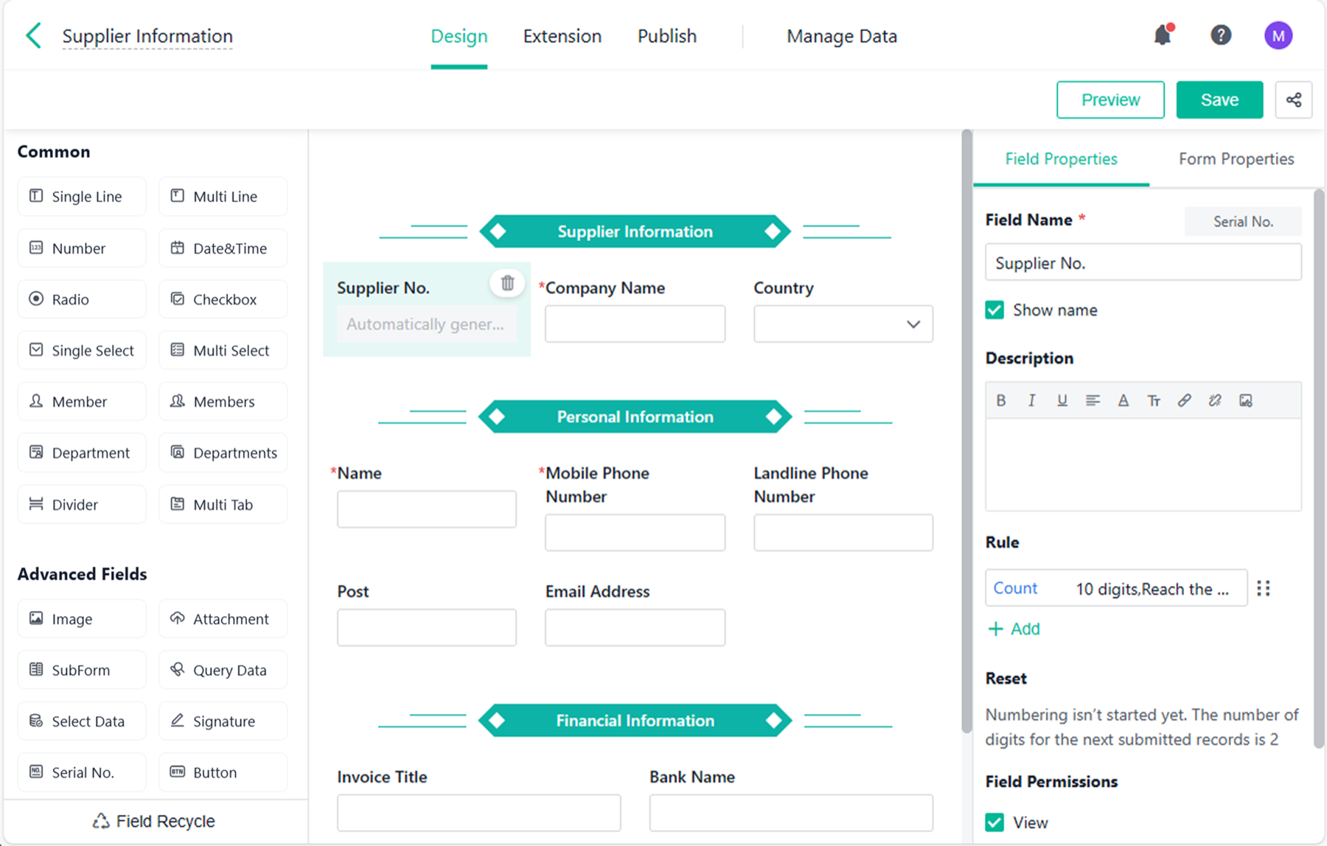Viewport: 1327px width, 846px height.
Task: Select the Form Properties tab
Action: point(1236,159)
